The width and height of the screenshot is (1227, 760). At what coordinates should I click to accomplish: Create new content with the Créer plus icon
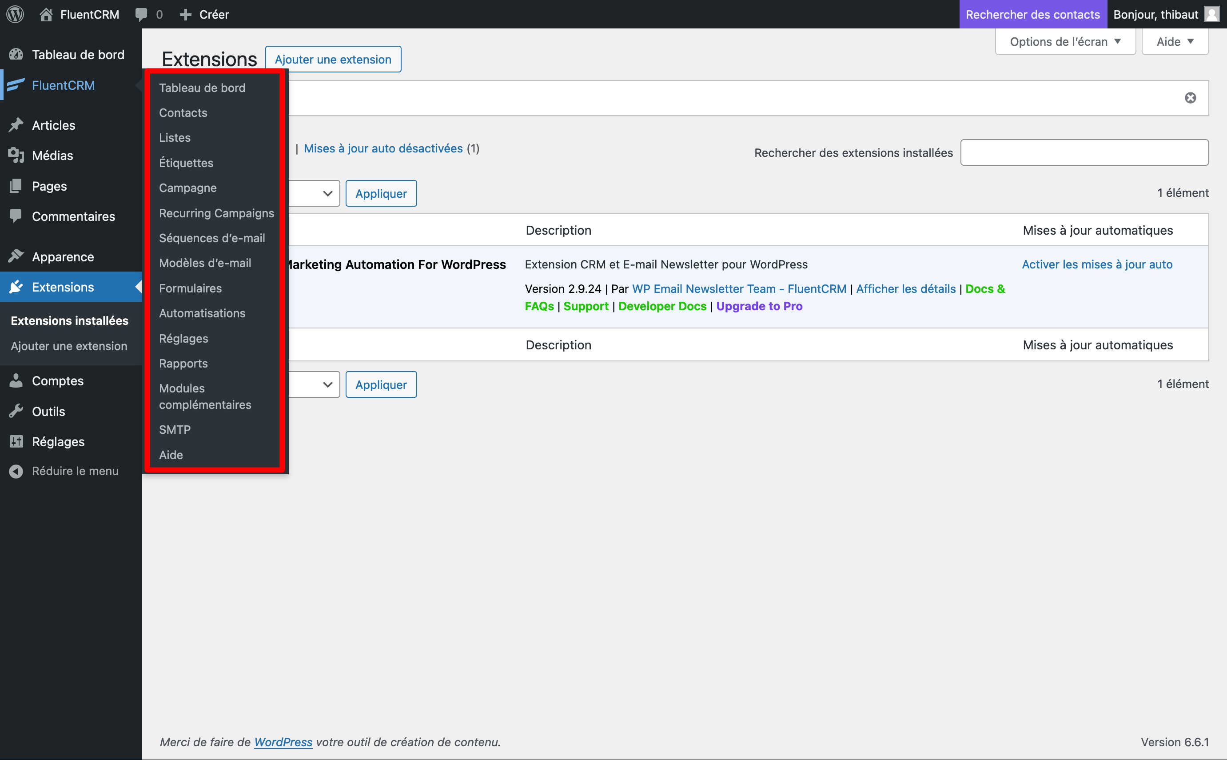[x=187, y=14]
